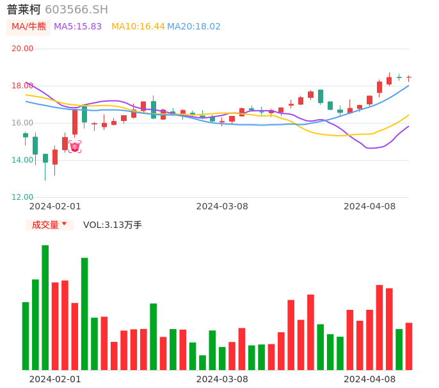Click the ticker code 603566.SH
439x388 pixels.
[76, 10]
